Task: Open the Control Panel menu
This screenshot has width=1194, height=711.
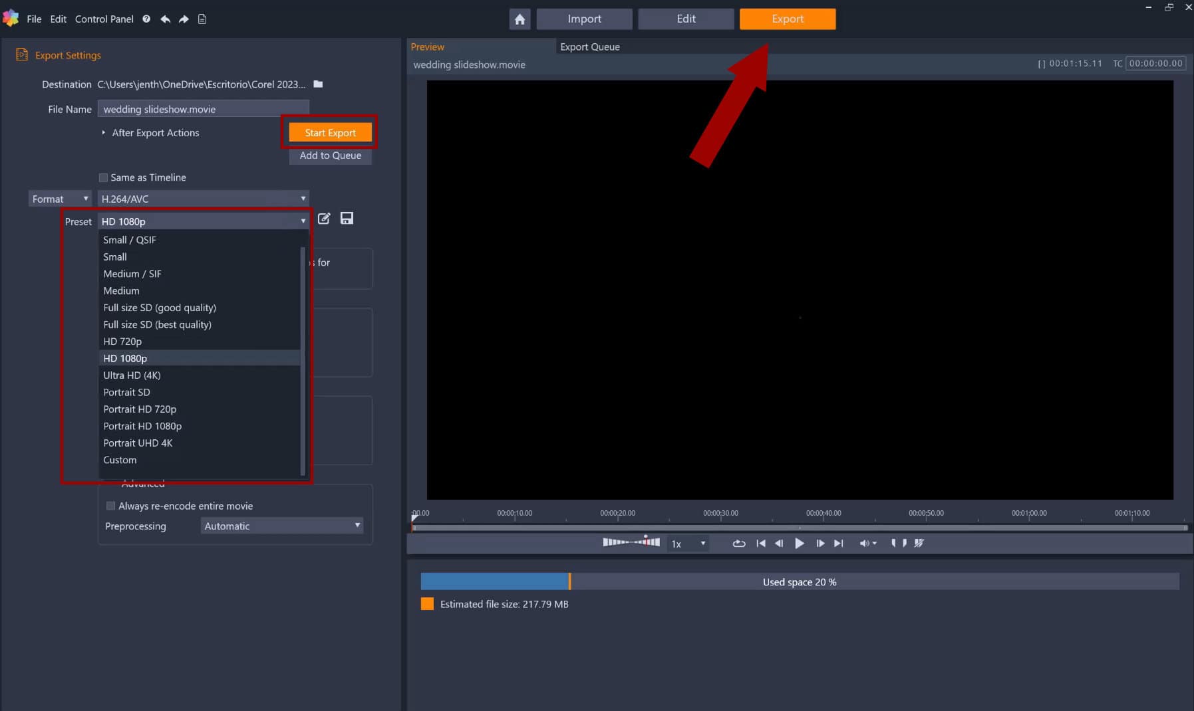Action: point(104,19)
